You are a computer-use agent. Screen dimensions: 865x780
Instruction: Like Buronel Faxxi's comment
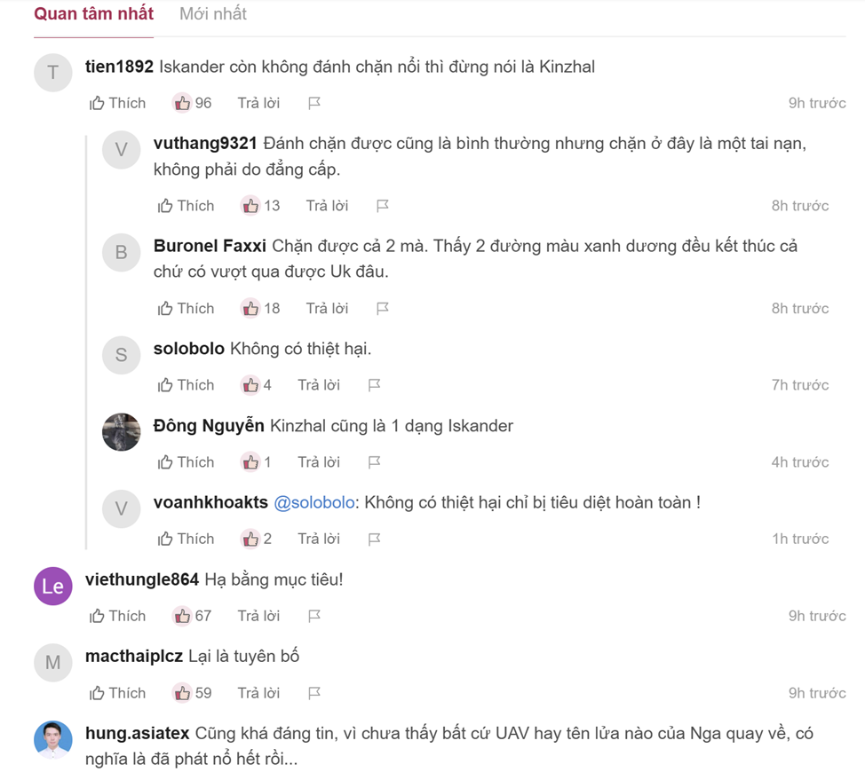186,309
